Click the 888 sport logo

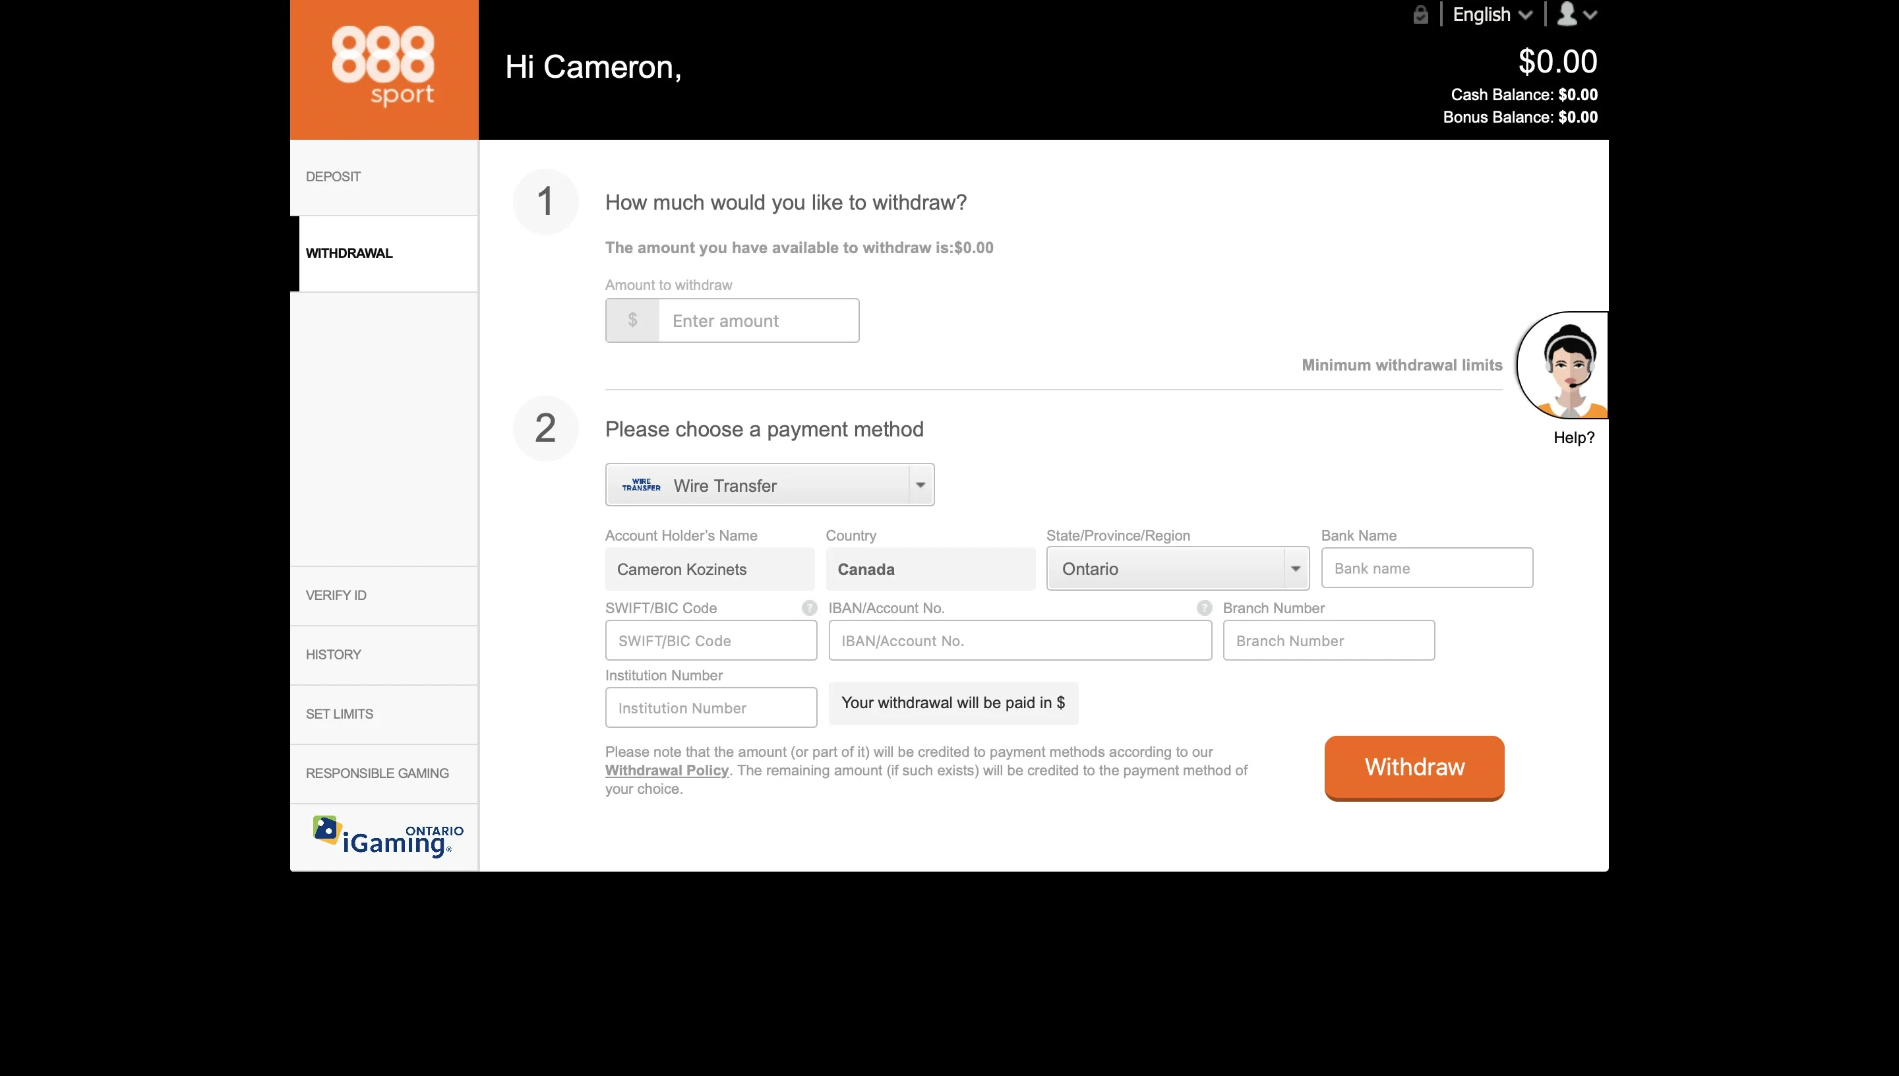point(384,68)
